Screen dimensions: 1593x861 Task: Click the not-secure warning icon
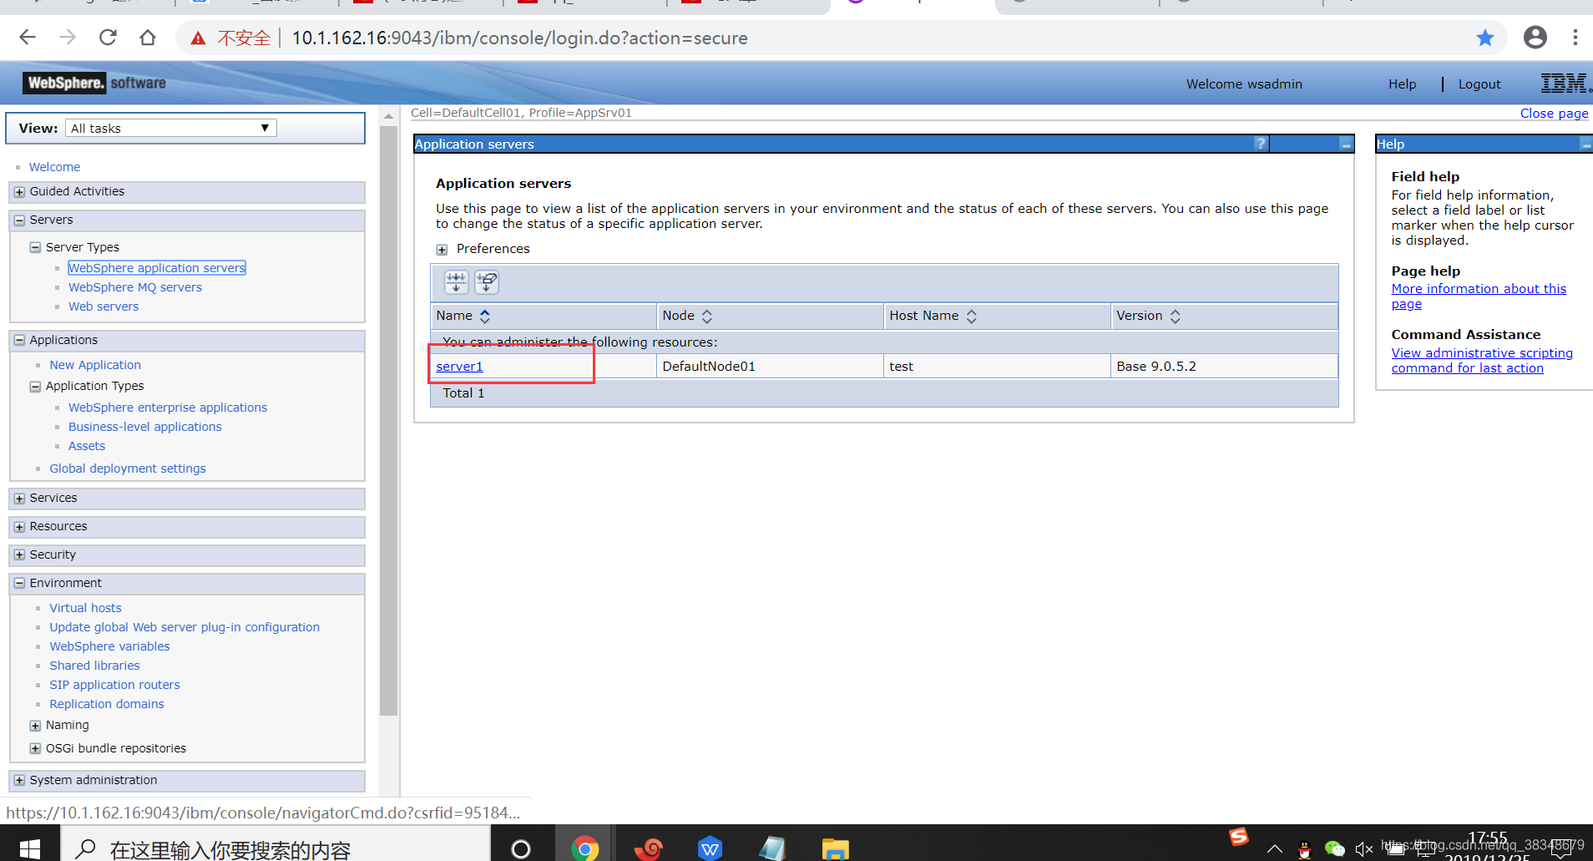click(198, 38)
